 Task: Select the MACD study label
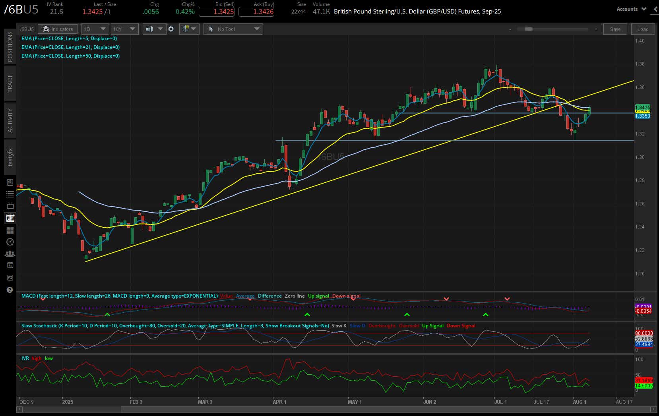click(x=119, y=296)
